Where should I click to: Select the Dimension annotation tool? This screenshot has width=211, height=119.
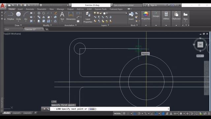(x=71, y=16)
